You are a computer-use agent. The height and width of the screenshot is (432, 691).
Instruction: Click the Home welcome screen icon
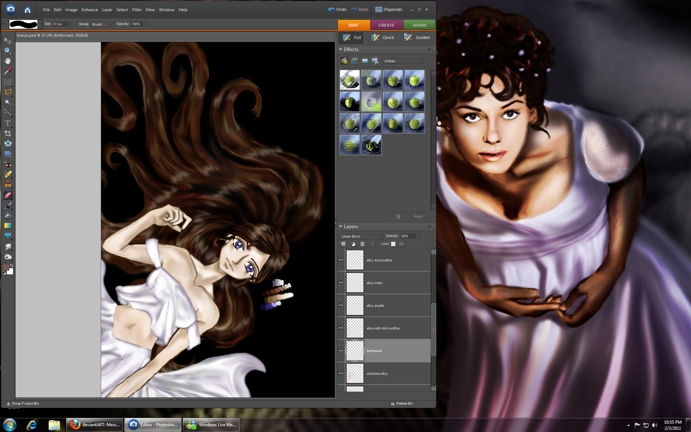coord(27,10)
